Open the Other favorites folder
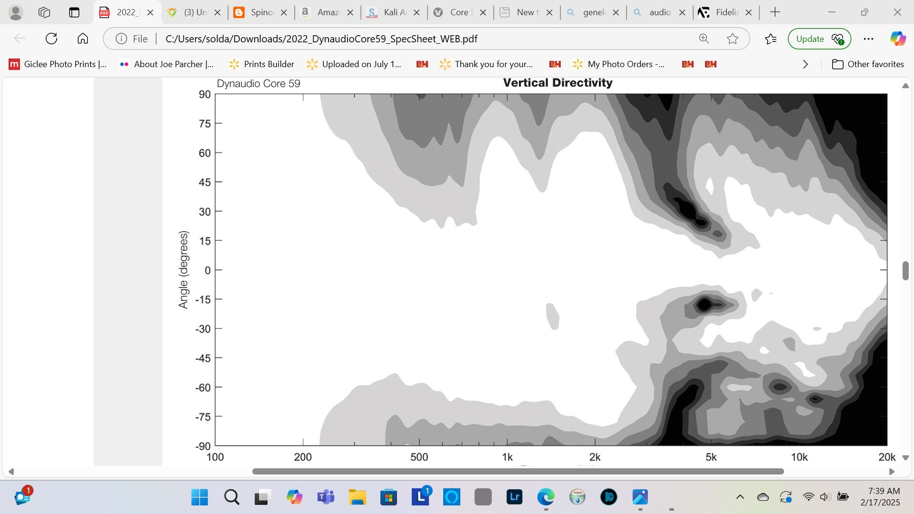Image resolution: width=914 pixels, height=514 pixels. [868, 64]
